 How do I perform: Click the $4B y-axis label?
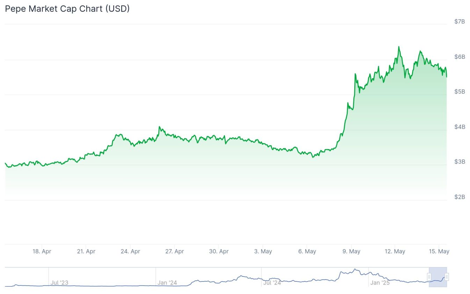coord(460,127)
